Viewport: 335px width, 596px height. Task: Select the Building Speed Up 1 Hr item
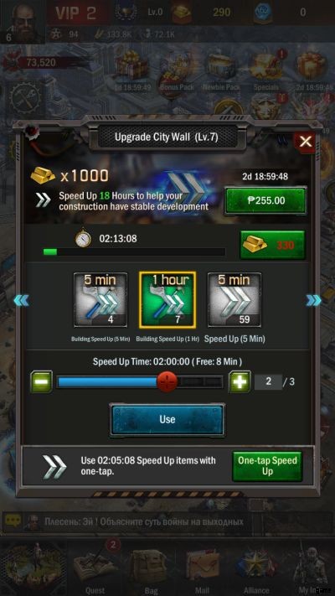167,300
